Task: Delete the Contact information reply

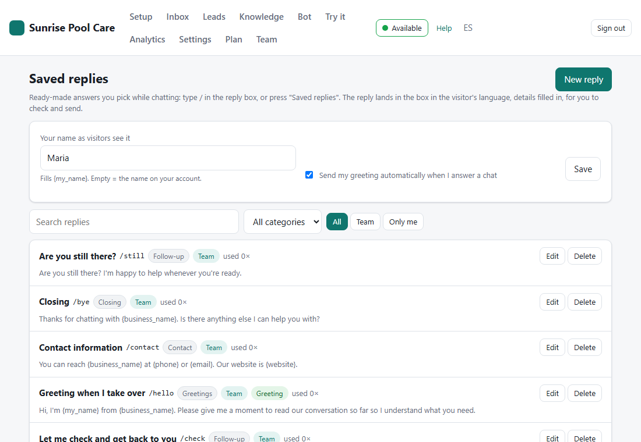Action: click(584, 347)
